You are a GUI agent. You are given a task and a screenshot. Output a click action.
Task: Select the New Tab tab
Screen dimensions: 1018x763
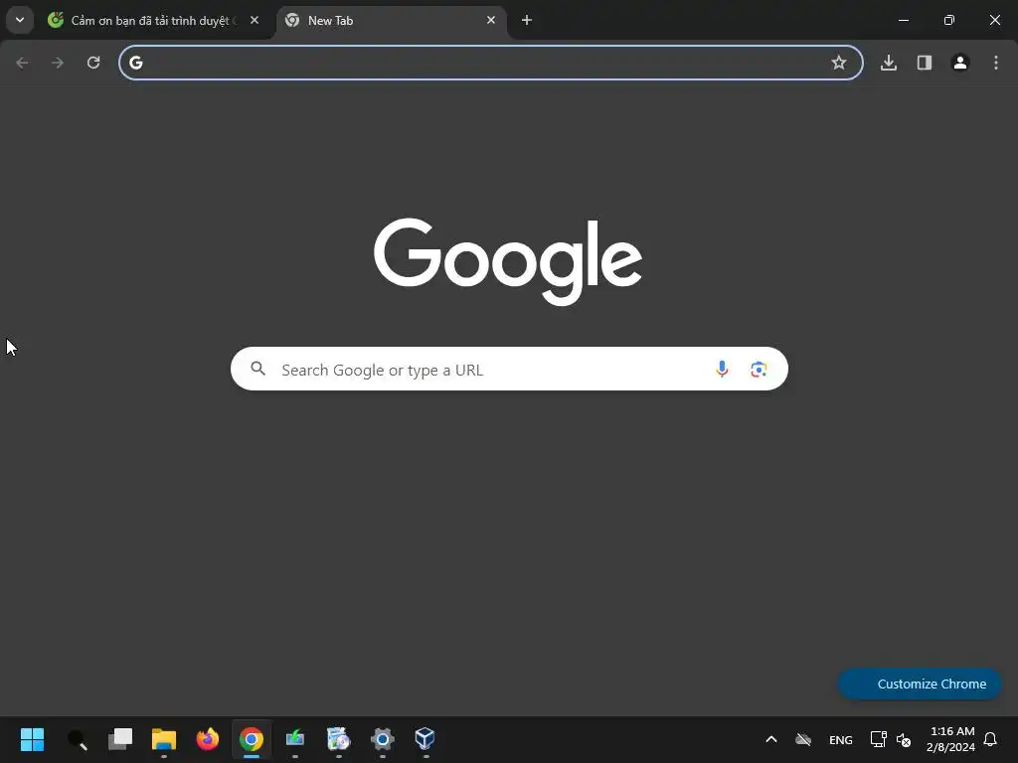(x=392, y=20)
